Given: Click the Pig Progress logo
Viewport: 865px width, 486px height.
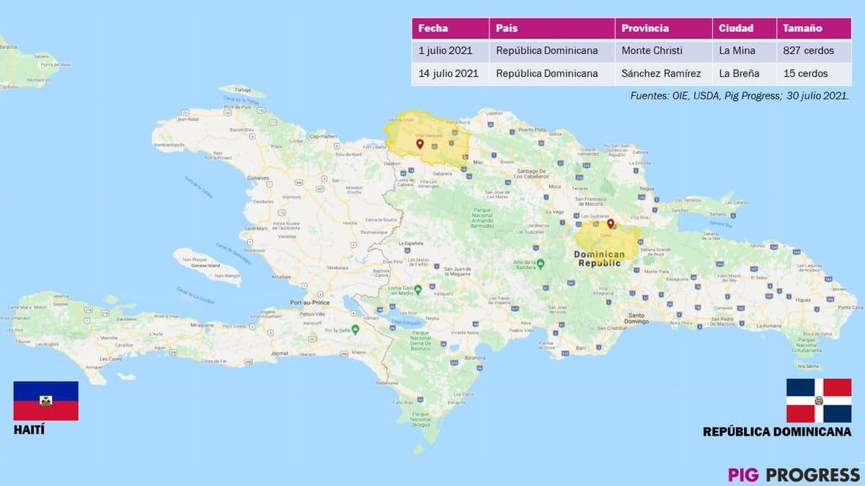Looking at the screenshot, I should click(794, 474).
